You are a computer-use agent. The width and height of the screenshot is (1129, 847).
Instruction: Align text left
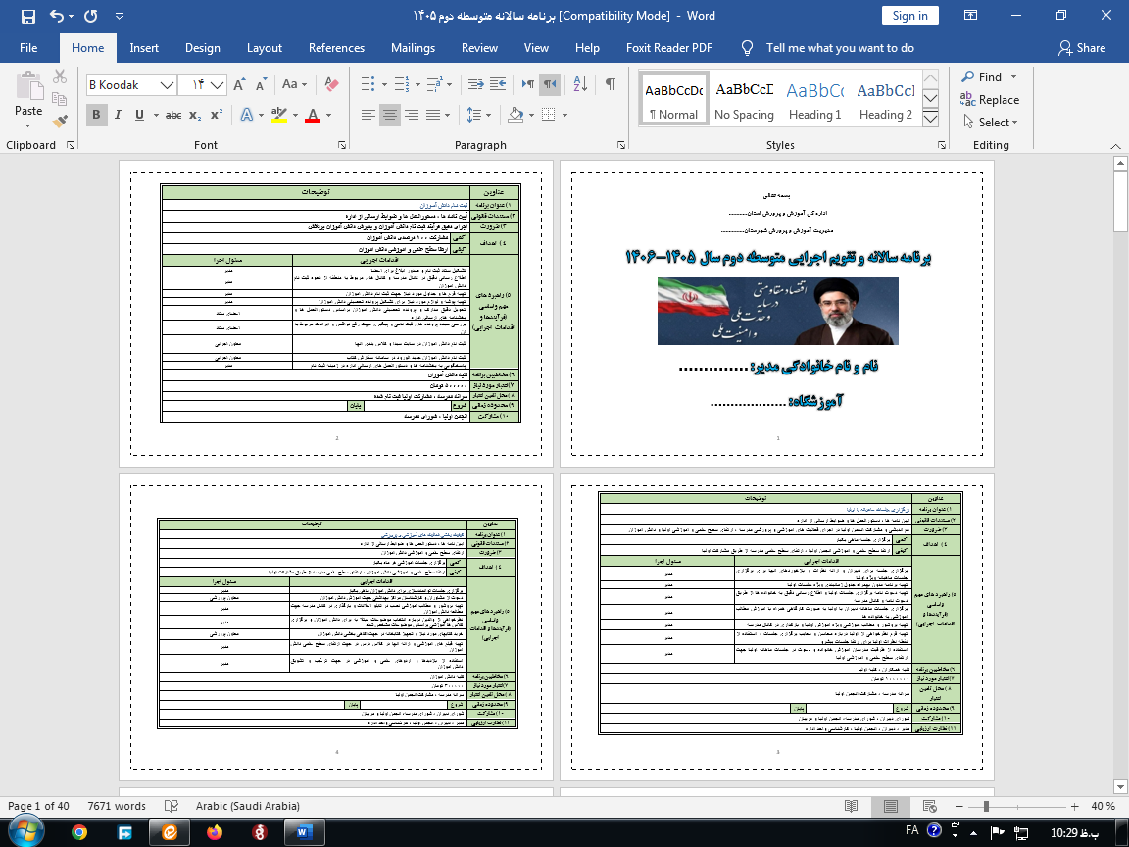click(368, 115)
